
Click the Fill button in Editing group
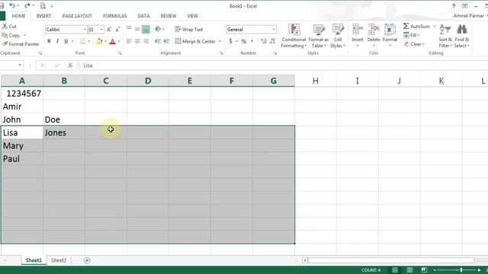(x=412, y=35)
